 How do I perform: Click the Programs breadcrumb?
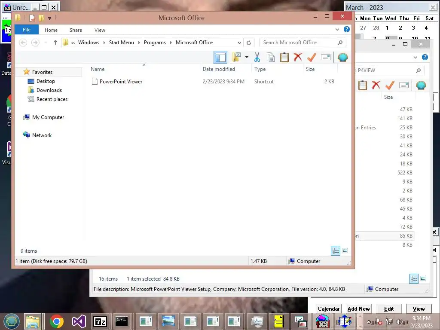click(x=155, y=43)
